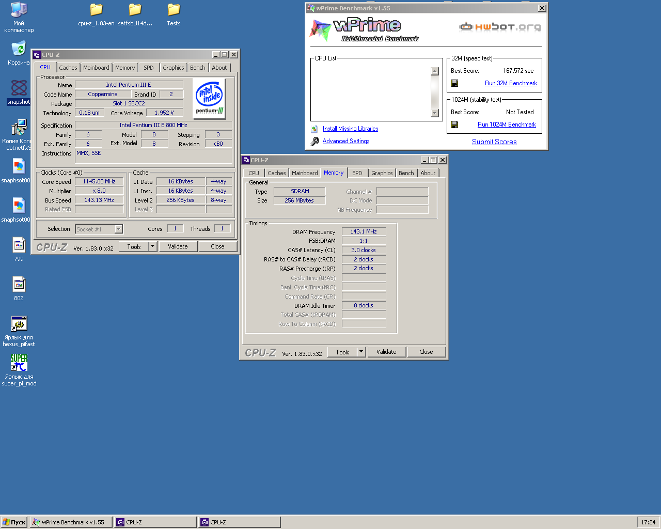661x529 pixels.
Task: Click the Advanced Settings wrench icon
Action: pos(314,141)
